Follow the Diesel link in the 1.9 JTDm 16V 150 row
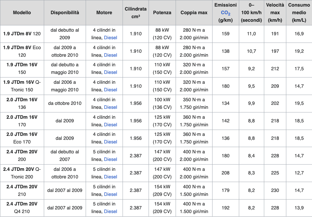This screenshot has height=217, width=312. pos(110,72)
